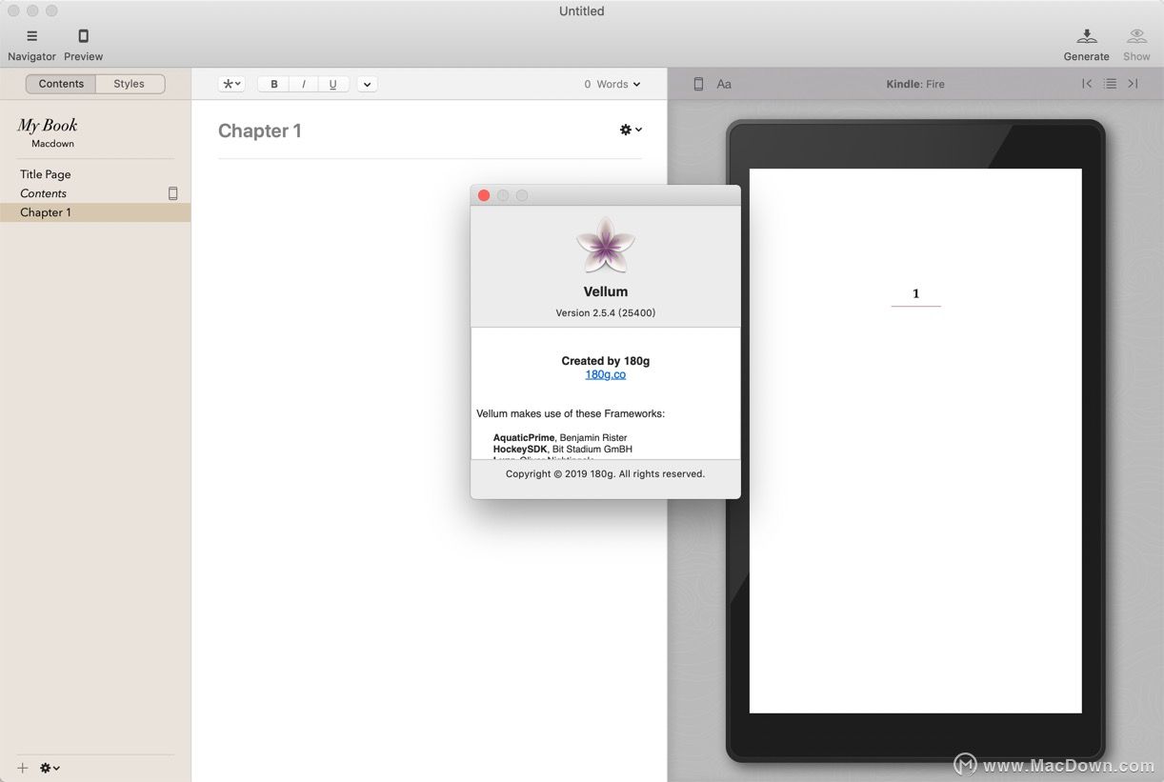The image size is (1164, 782).
Task: Open the Chapter 1 gear settings menu
Action: pos(631,130)
